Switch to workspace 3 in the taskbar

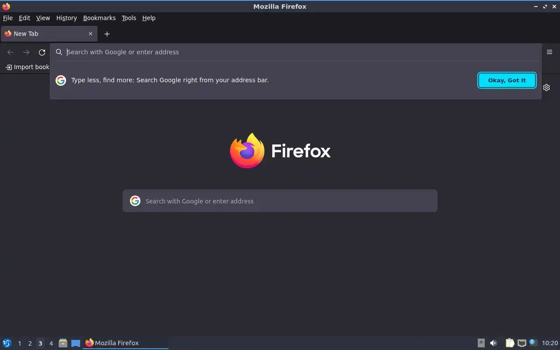[x=40, y=343]
